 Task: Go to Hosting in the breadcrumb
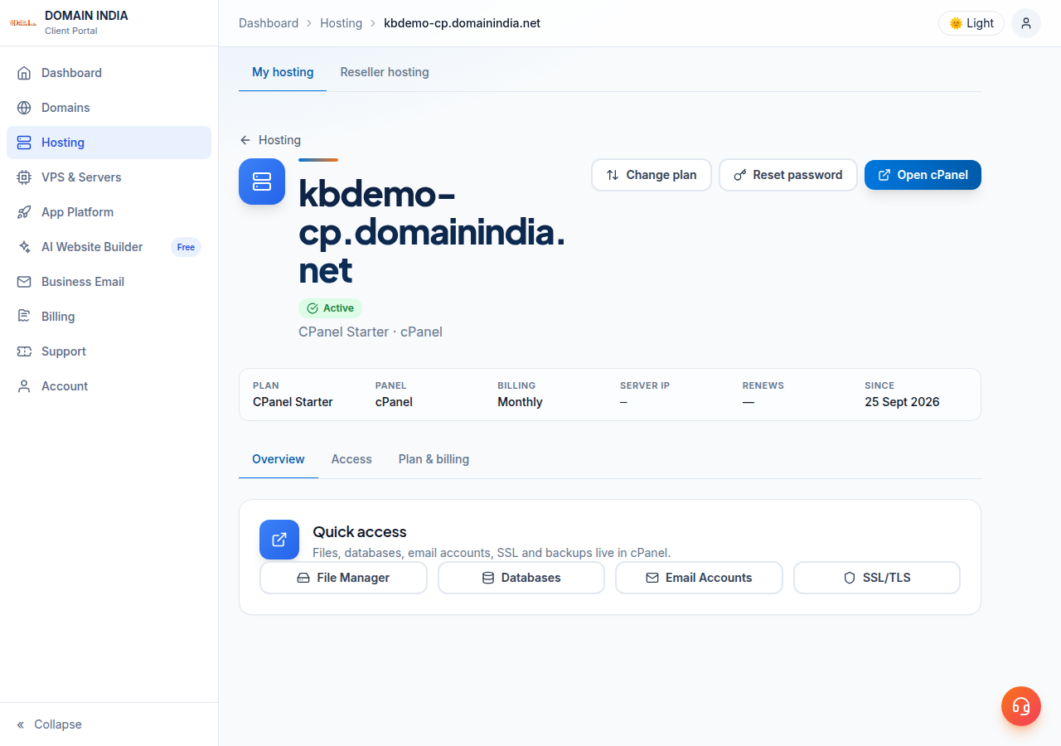(x=342, y=23)
